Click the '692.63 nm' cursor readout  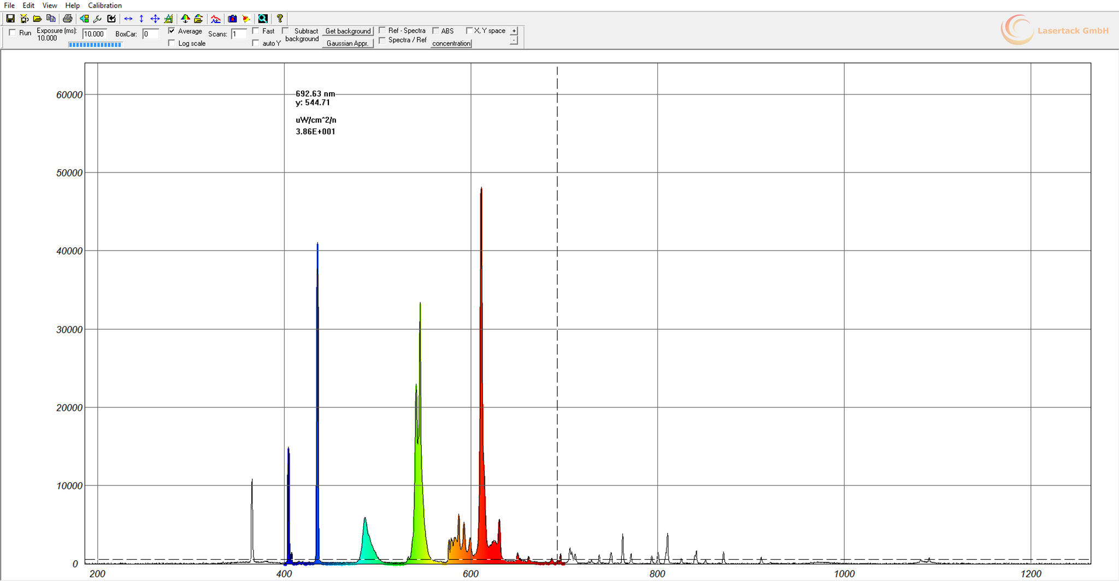[x=315, y=93]
